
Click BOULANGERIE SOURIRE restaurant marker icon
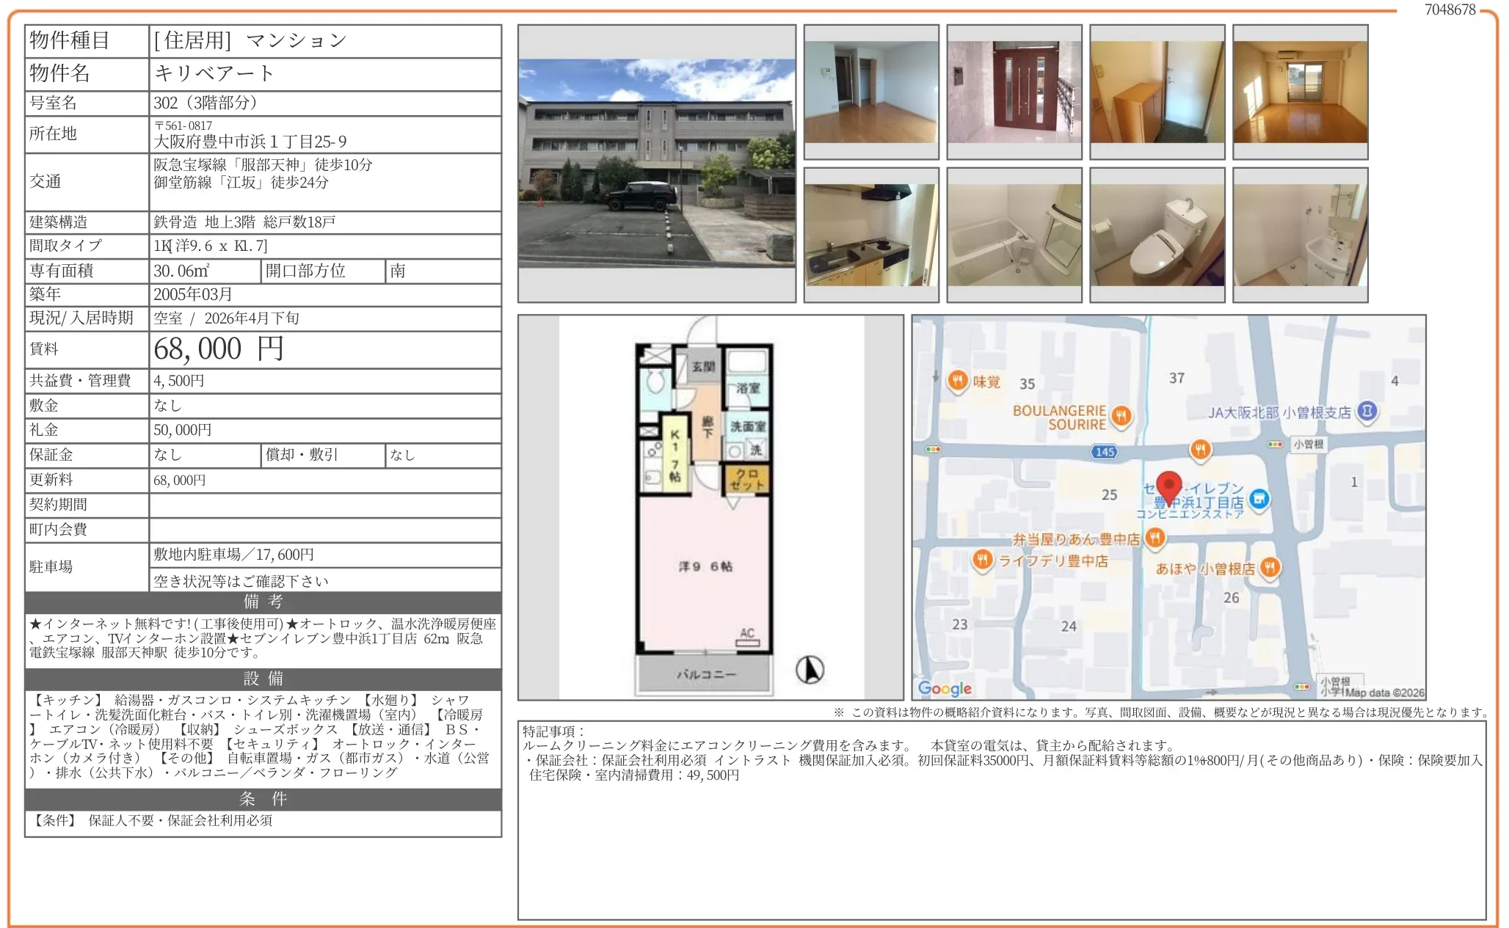(x=1121, y=416)
